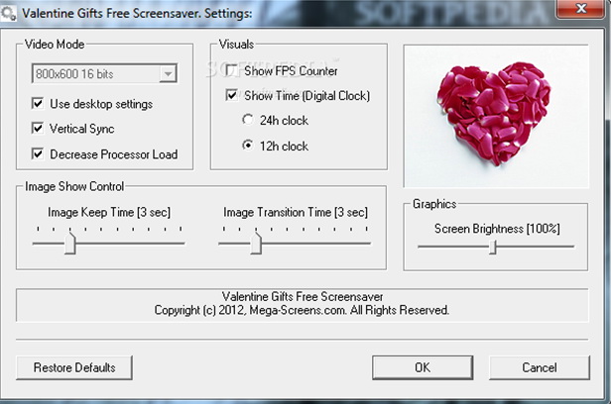The width and height of the screenshot is (611, 404).
Task: Click the Video Mode group label
Action: (55, 45)
